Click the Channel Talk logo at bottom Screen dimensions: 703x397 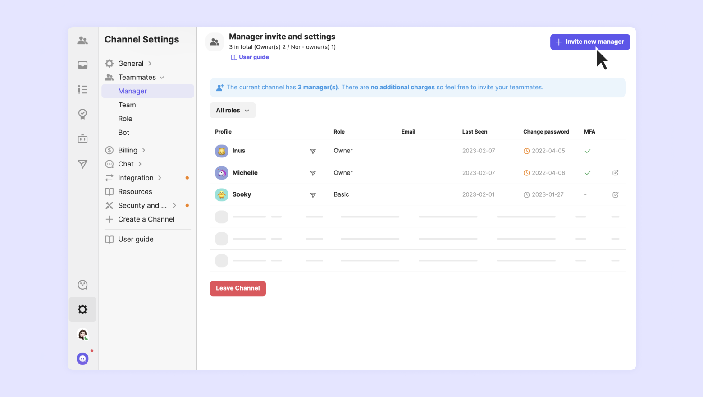(82, 359)
